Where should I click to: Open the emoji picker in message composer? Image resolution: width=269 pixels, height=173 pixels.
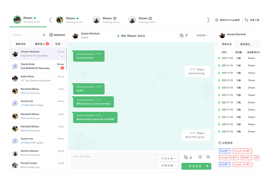click(x=200, y=157)
